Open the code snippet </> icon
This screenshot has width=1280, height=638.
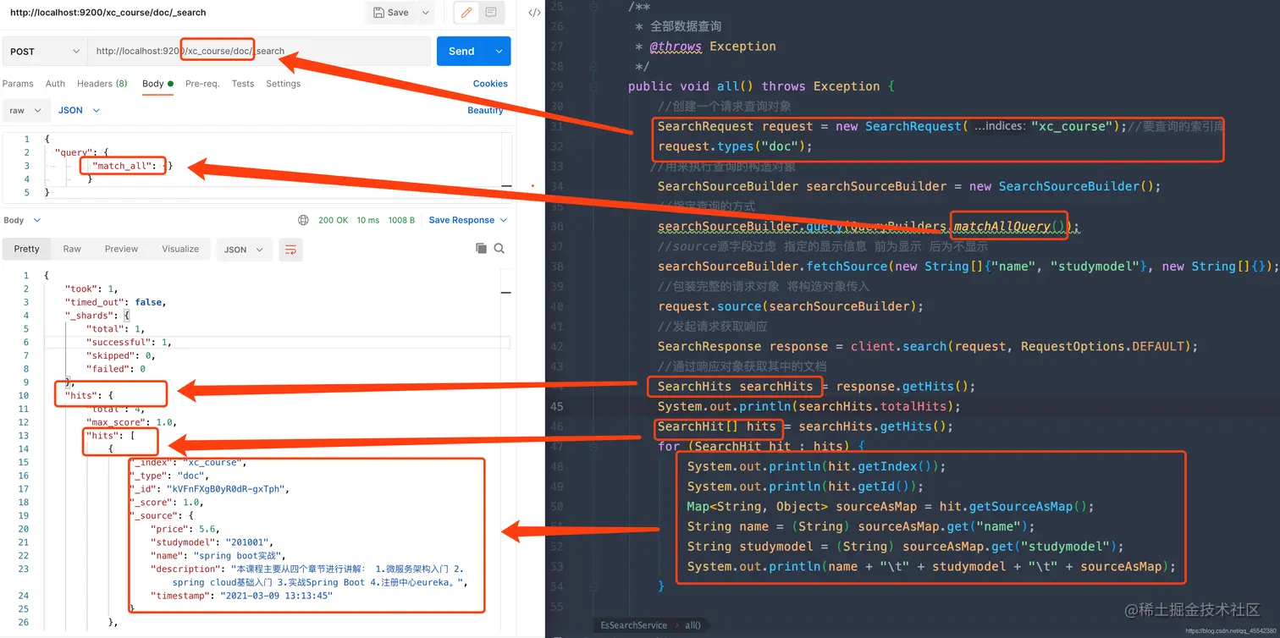pos(534,13)
